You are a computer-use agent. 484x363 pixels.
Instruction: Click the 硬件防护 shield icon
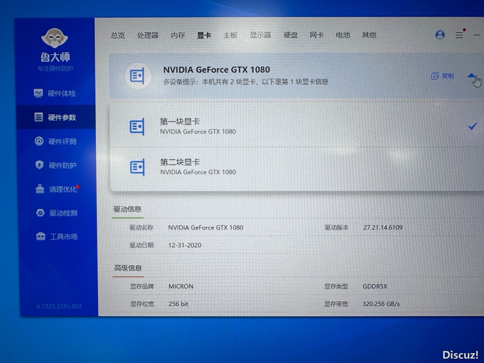pyautogui.click(x=39, y=165)
